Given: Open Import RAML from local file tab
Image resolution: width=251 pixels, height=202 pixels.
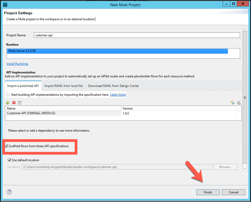Looking at the screenshot, I should pos(63,86).
